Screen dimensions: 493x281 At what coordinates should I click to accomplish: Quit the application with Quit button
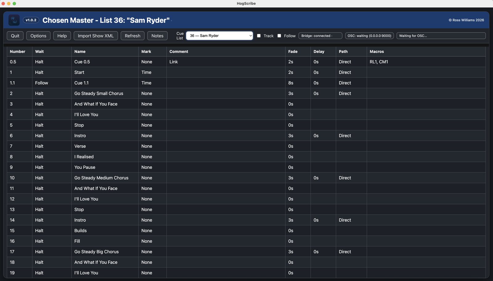tap(15, 36)
